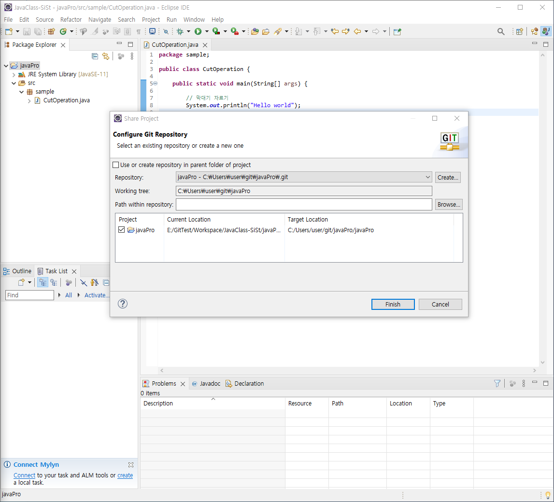Image resolution: width=554 pixels, height=502 pixels.
Task: Expand the JRE System Library node
Action: tap(14, 74)
